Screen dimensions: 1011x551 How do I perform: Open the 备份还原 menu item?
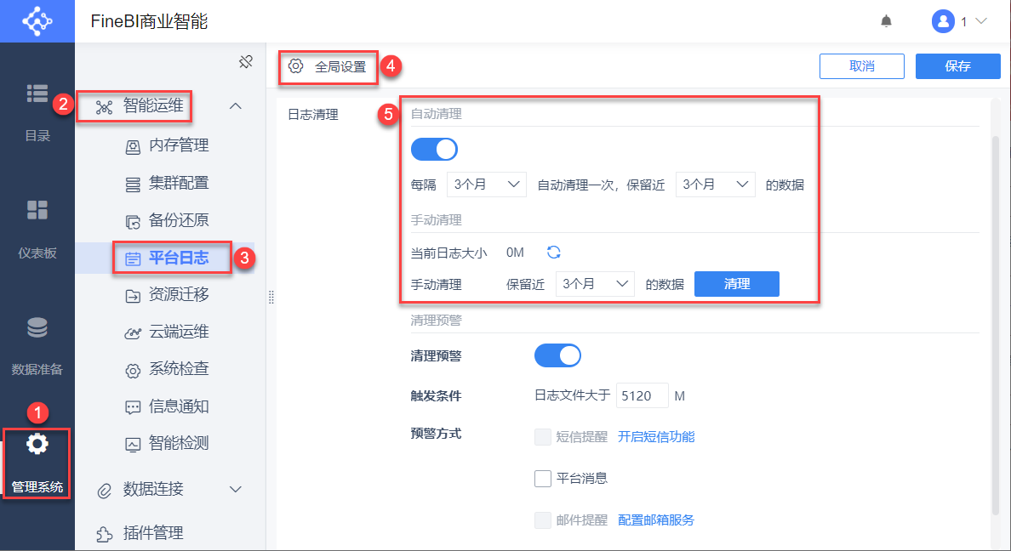178,220
